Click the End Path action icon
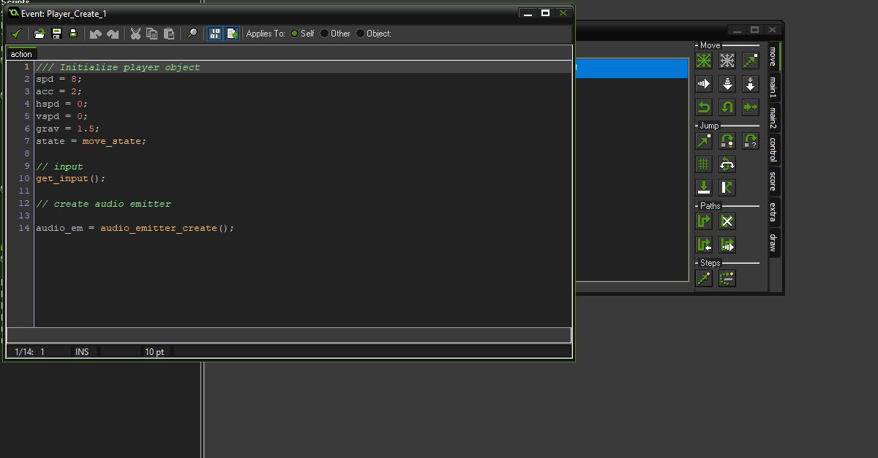 pos(727,221)
